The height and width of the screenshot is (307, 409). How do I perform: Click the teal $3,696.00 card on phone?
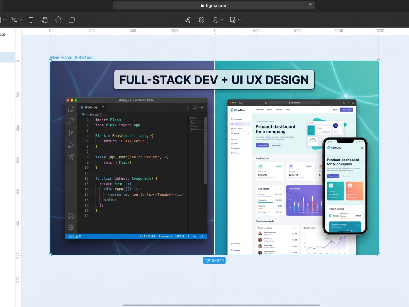click(335, 191)
